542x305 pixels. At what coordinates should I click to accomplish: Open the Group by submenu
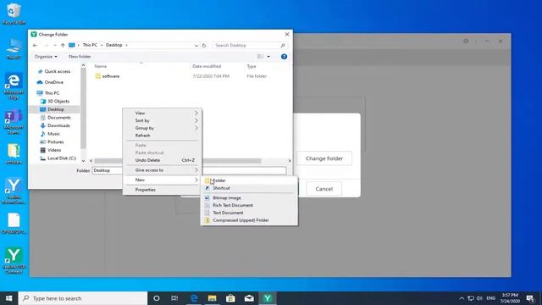click(162, 128)
